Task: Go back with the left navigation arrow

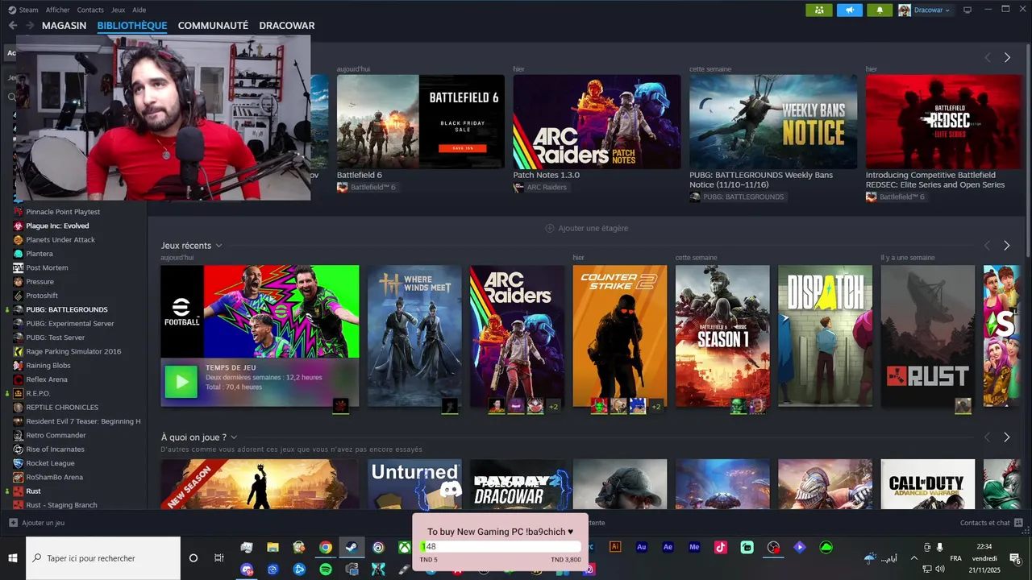Action: click(13, 26)
